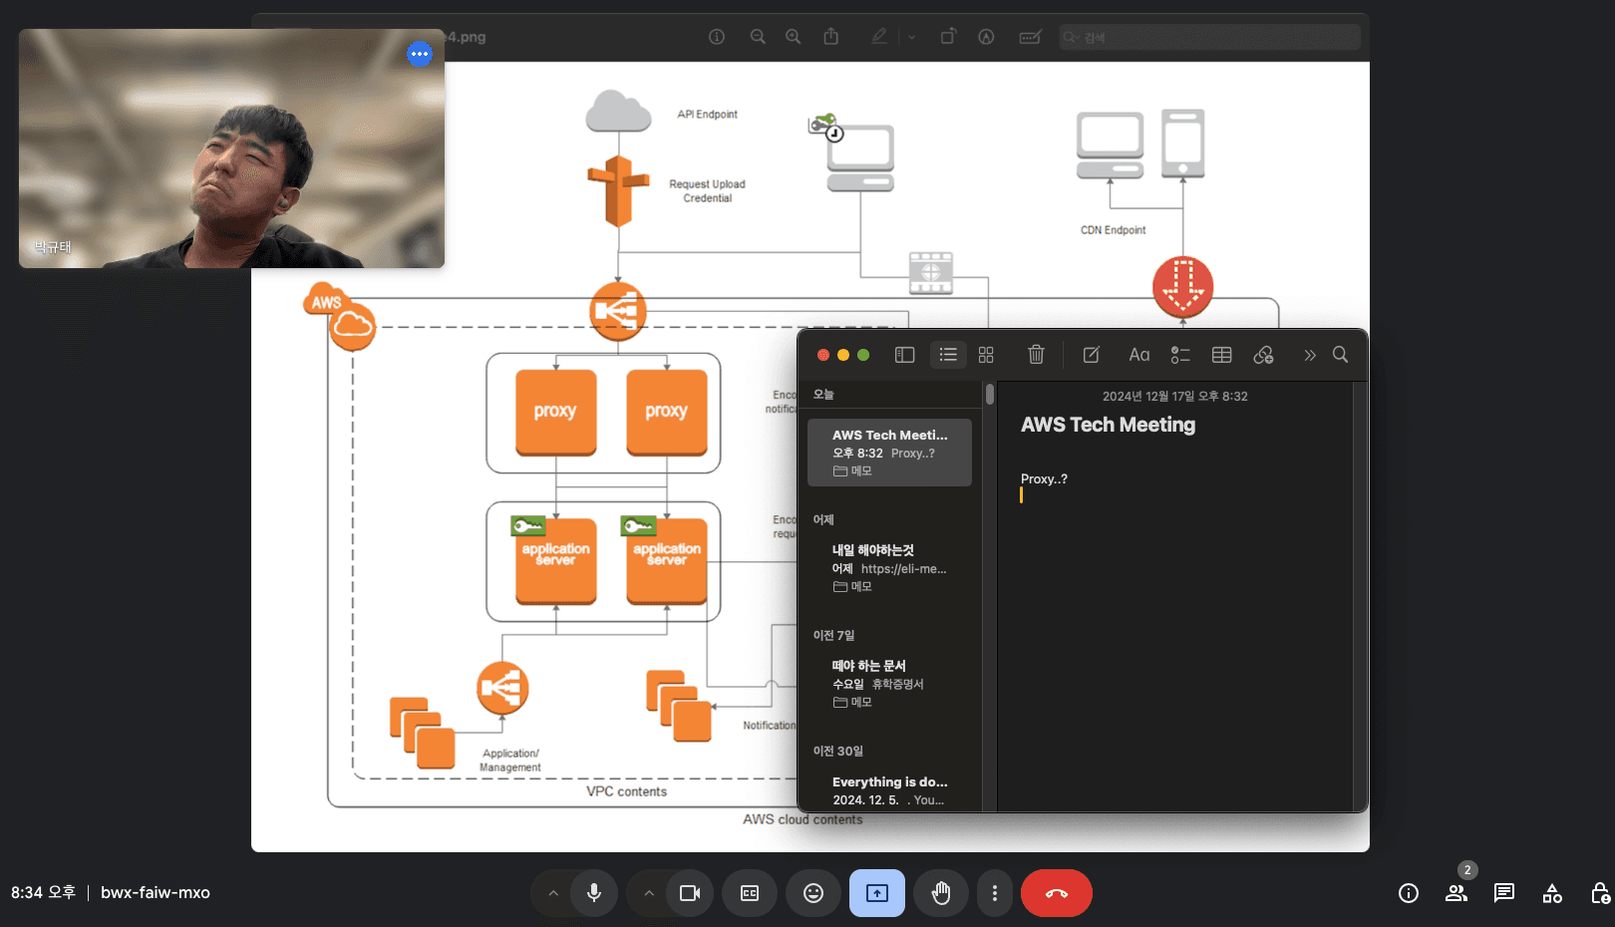Leave the call with the red button
This screenshot has height=927, width=1615.
pos(1057,893)
